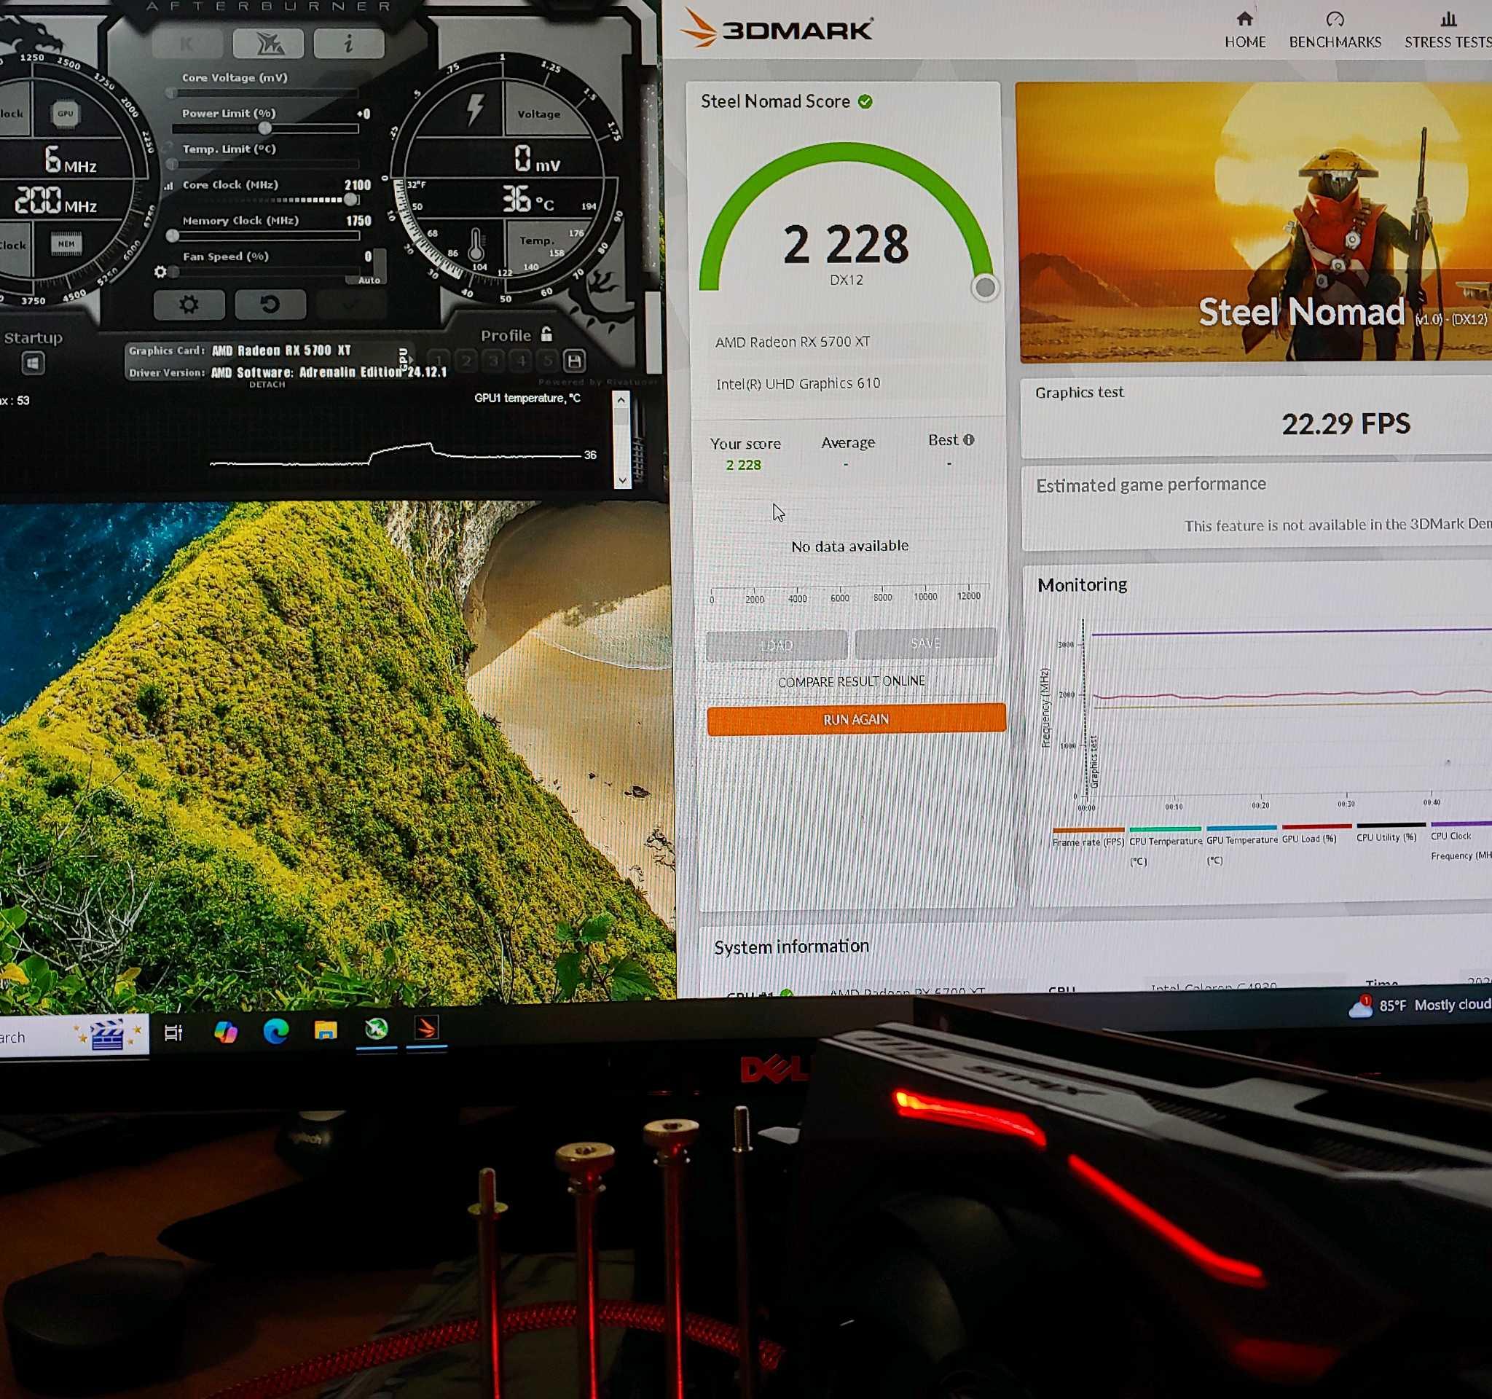Click the Afterburner K (Kombustor) button
Image resolution: width=1492 pixels, height=1399 pixels.
(x=187, y=44)
